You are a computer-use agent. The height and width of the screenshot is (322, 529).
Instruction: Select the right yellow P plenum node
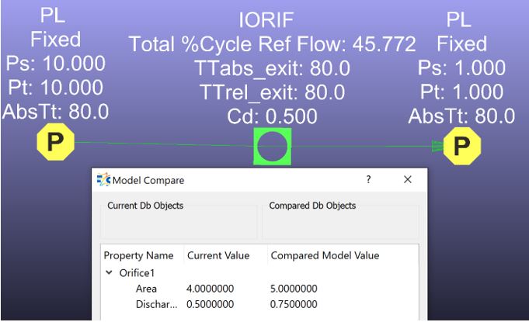tap(461, 145)
